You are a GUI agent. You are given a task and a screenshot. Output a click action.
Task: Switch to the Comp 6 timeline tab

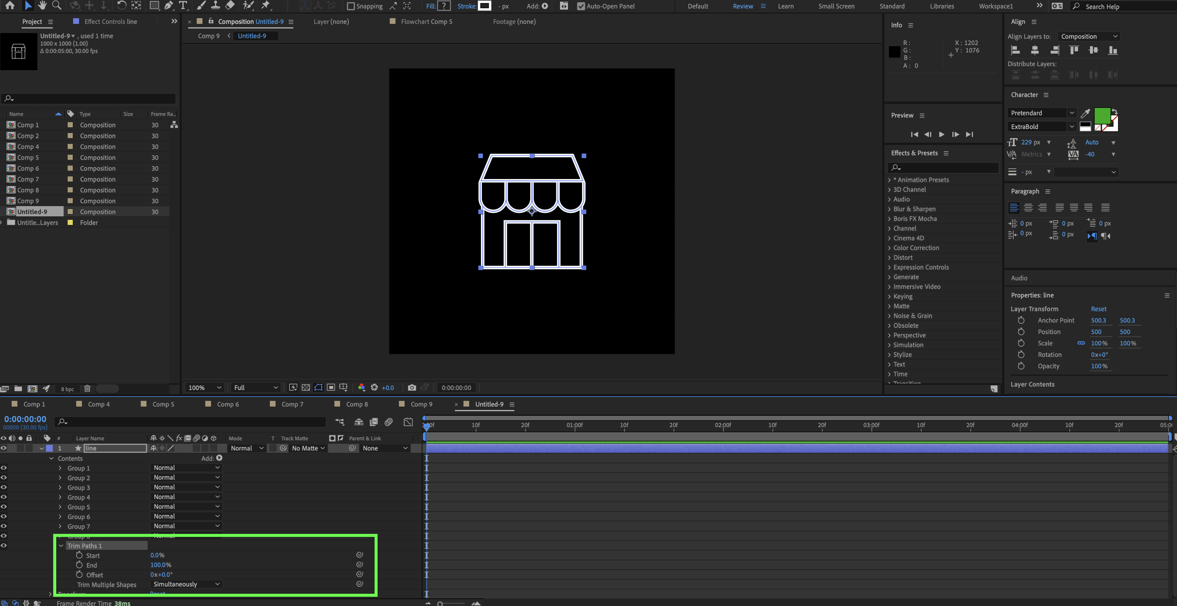pos(228,404)
